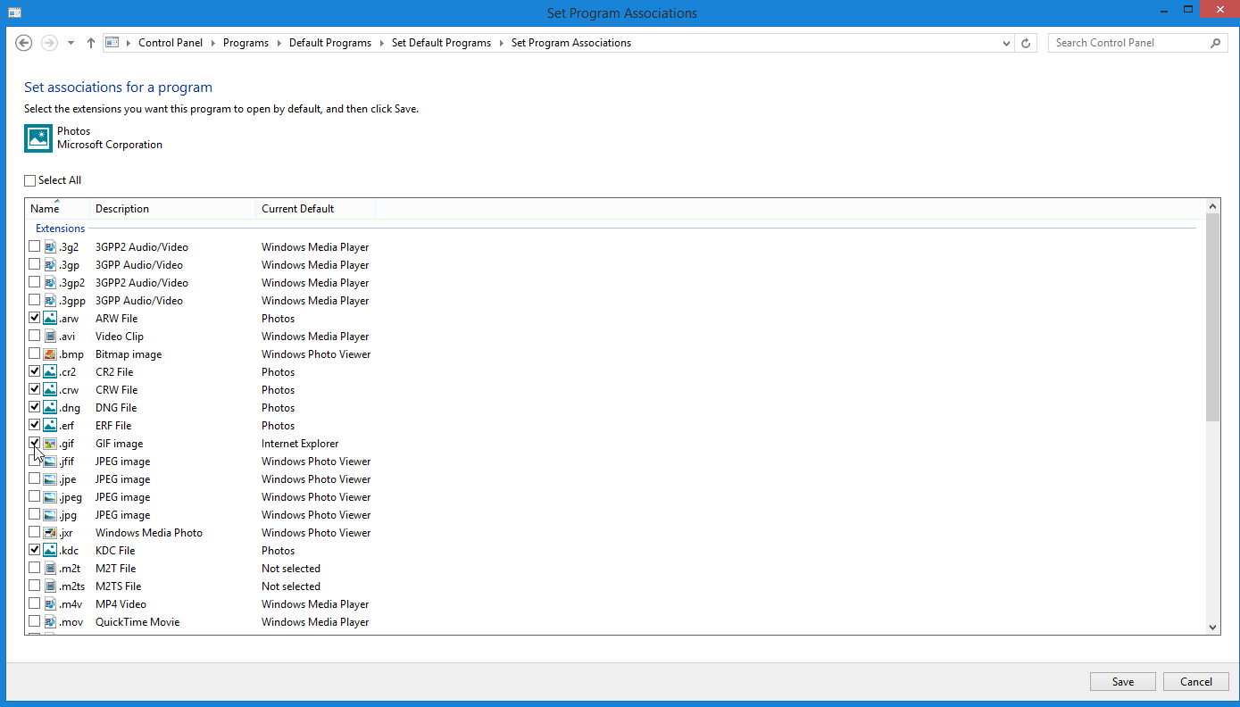1240x707 pixels.
Task: Navigate to Default Programs breadcrumb
Action: point(330,43)
